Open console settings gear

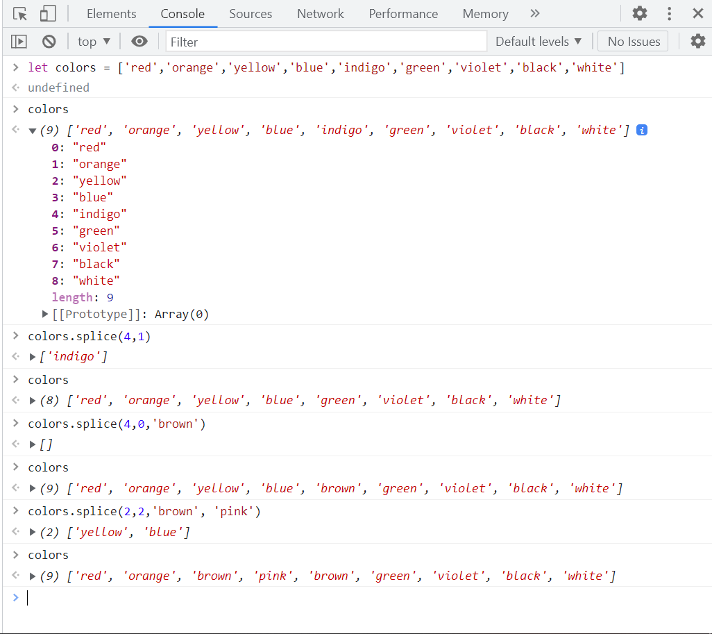click(x=698, y=42)
